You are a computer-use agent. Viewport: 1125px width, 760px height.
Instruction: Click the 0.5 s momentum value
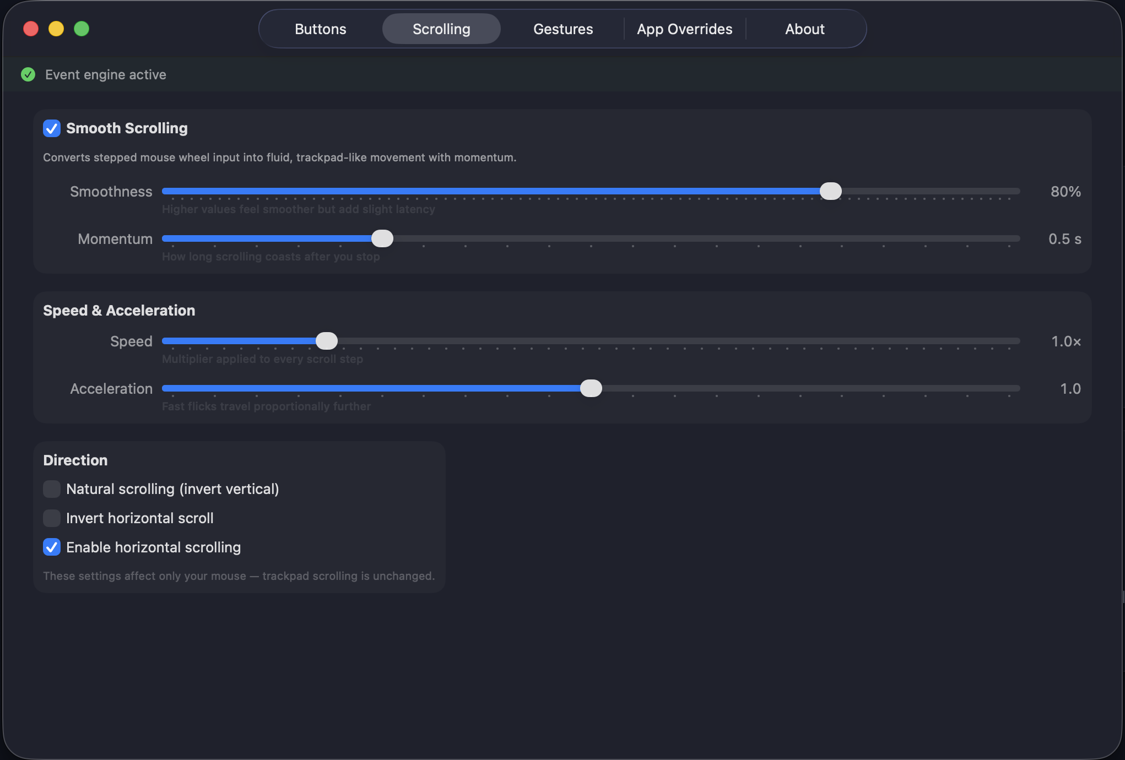(x=1064, y=238)
